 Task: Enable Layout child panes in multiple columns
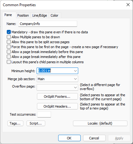pos(9,62)
